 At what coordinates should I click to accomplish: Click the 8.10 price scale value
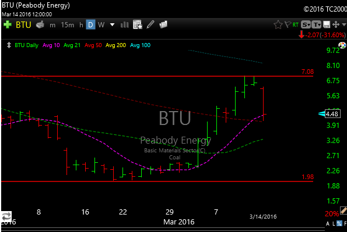(x=333, y=66)
